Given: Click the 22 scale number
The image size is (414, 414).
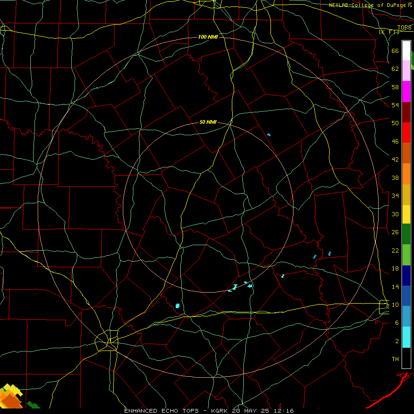Looking at the screenshot, I should click(395, 250).
